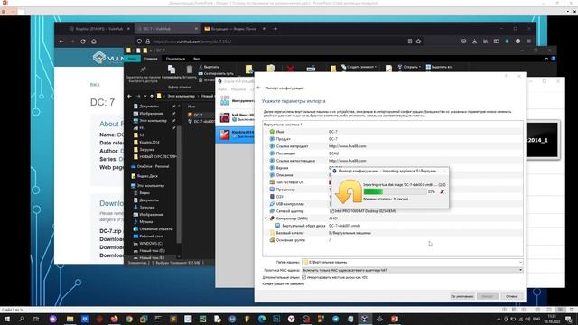Cancel the disk import progress with the X
The height and width of the screenshot is (325, 578).
click(442, 191)
